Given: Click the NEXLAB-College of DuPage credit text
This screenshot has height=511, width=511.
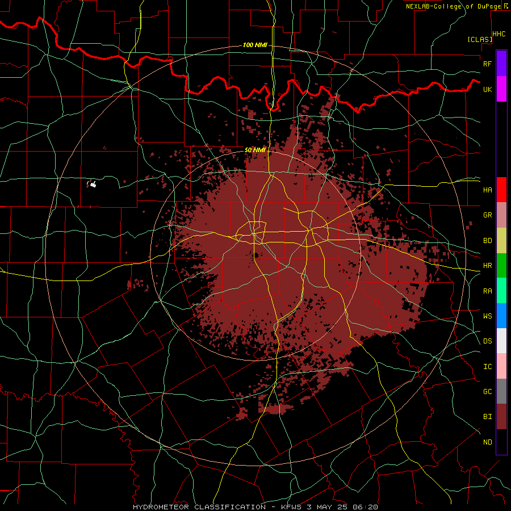Looking at the screenshot, I should (453, 6).
